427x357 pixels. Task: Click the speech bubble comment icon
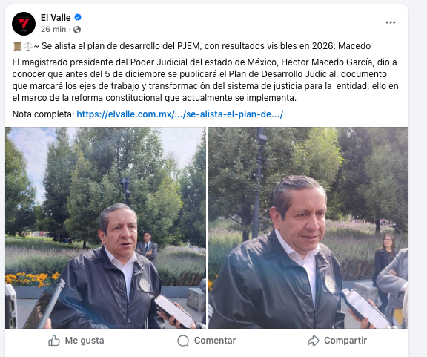pos(183,341)
